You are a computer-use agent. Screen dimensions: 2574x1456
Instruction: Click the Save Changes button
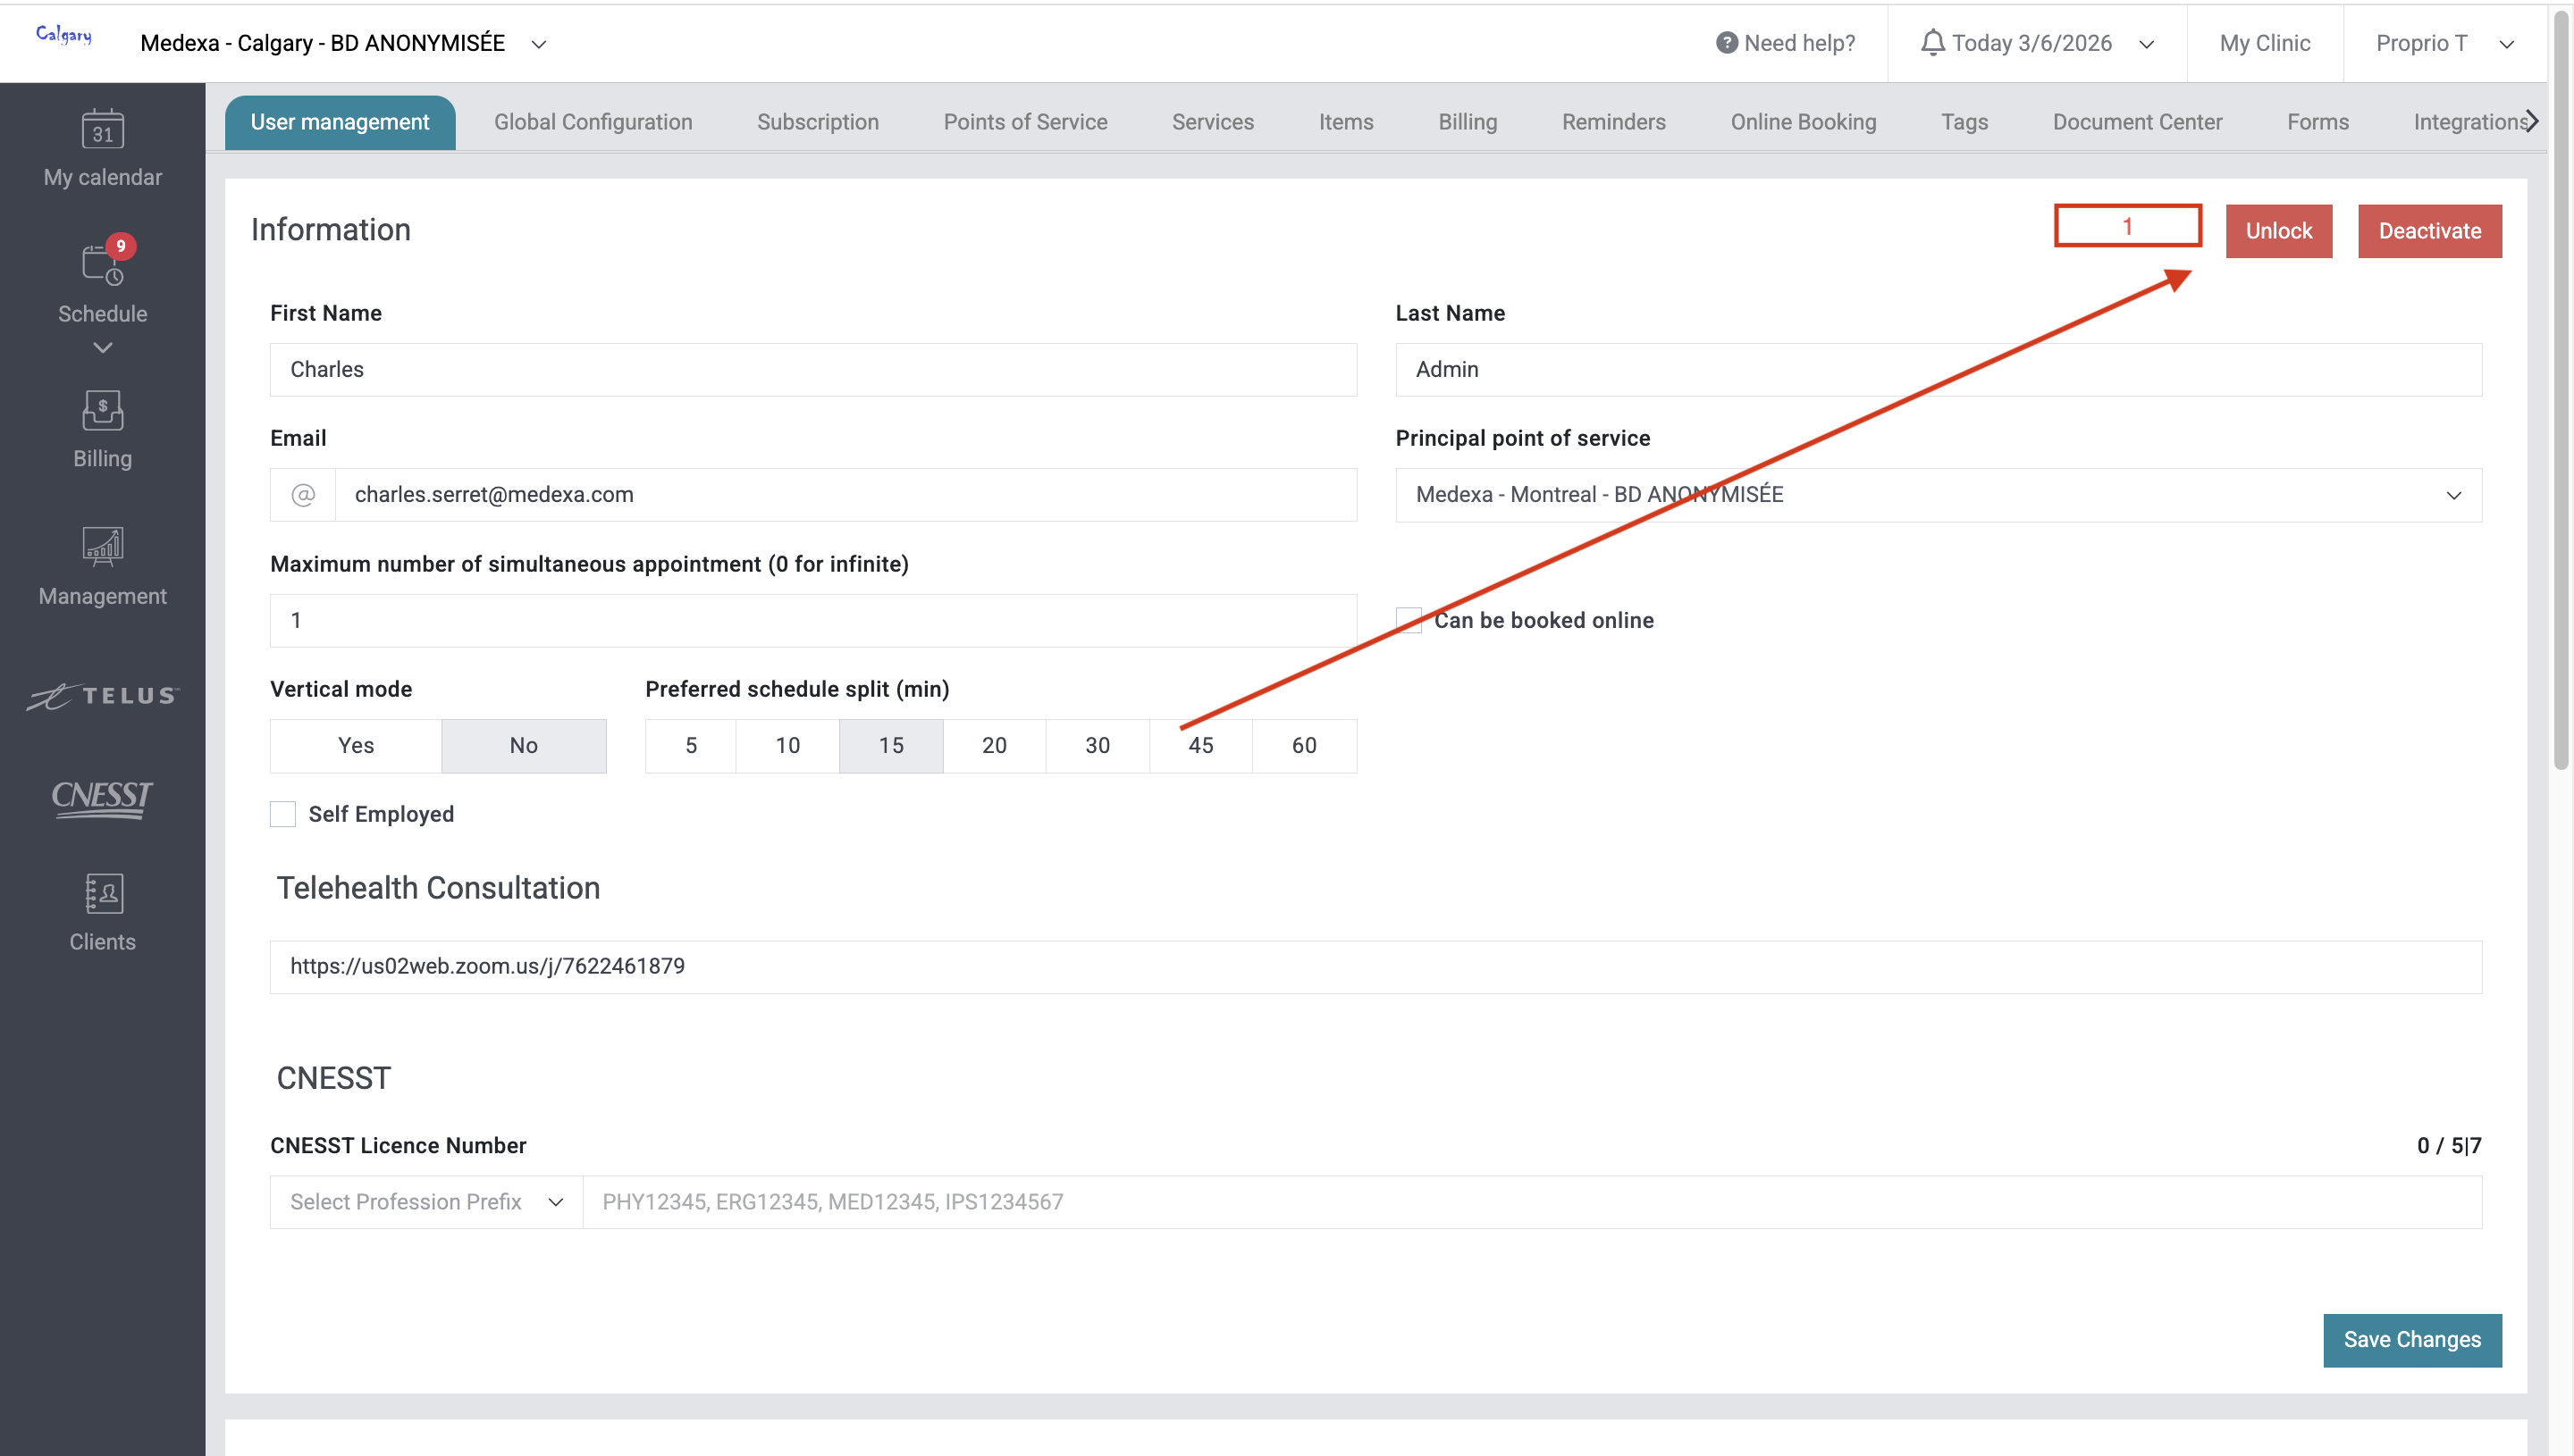pos(2411,1340)
